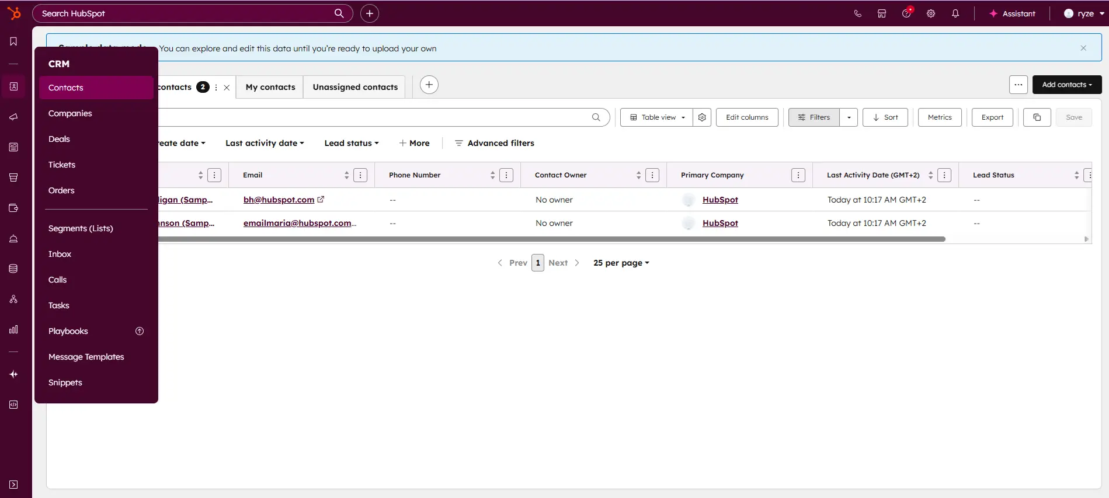
Task: Open the Create date filter dropdown
Action: pos(182,143)
